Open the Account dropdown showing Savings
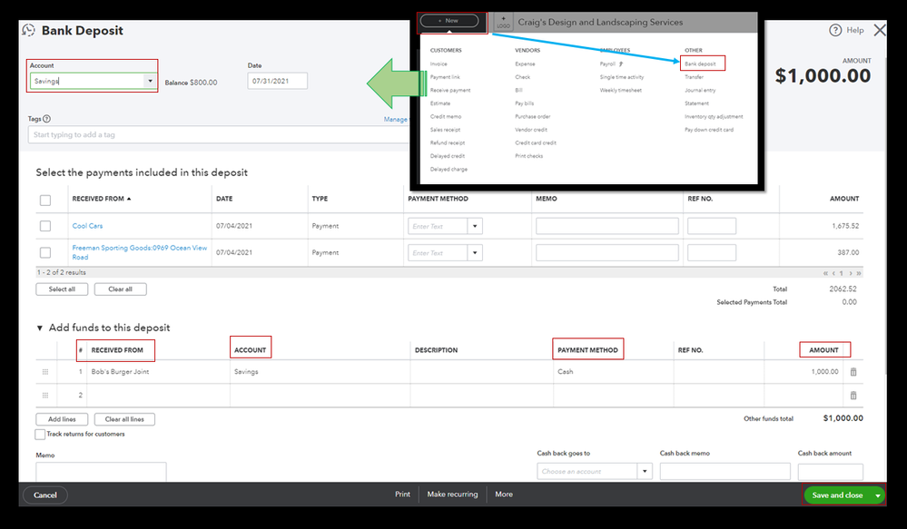907x529 pixels. click(x=150, y=81)
